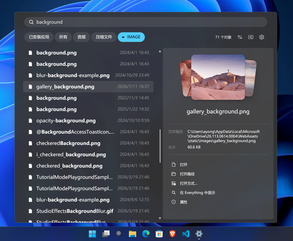The image size is (293, 241).
Task: Launch Microsoft Edge from taskbar
Action: pos(146,234)
